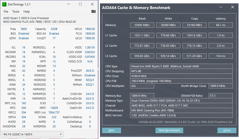The image size is (239, 139).
Task: Click Start Benchmark in AIDA64
Action: (x=169, y=130)
